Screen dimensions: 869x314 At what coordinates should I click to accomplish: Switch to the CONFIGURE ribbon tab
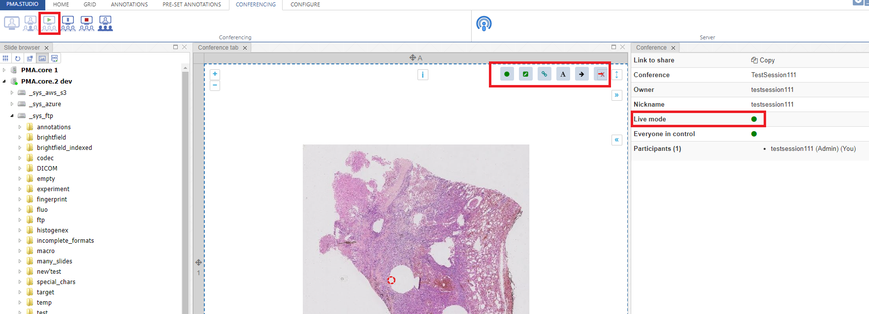305,4
